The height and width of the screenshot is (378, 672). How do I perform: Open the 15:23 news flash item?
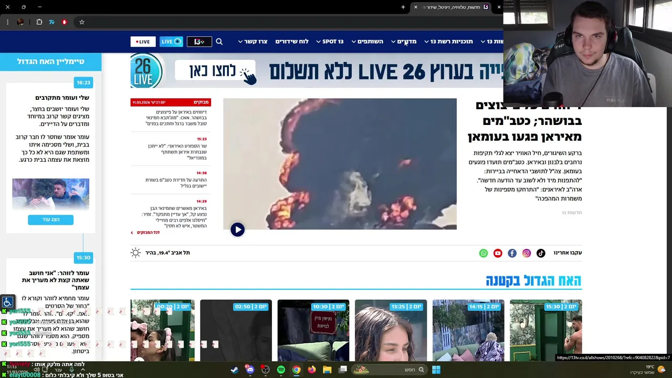click(176, 151)
